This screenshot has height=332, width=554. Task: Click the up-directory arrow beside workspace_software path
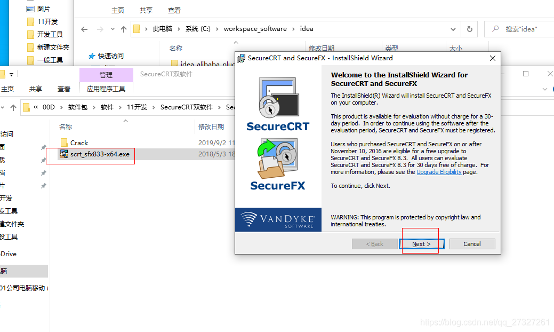(x=124, y=29)
